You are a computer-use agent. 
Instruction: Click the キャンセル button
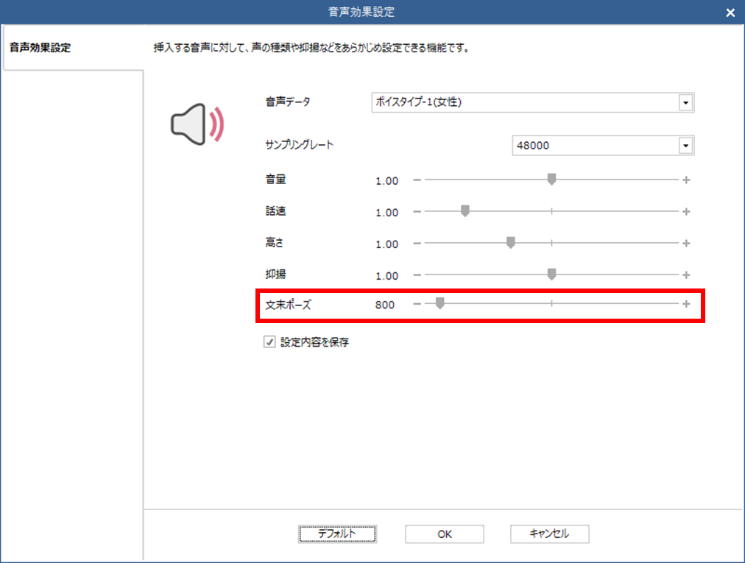[550, 534]
